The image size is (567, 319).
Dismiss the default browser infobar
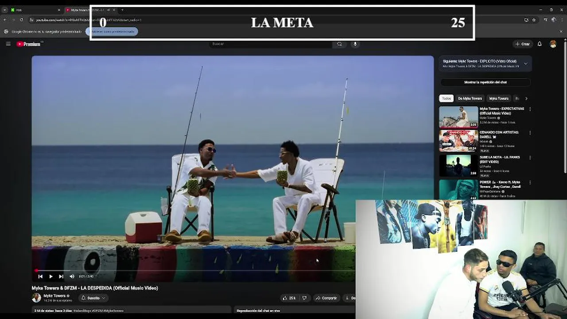point(561,31)
